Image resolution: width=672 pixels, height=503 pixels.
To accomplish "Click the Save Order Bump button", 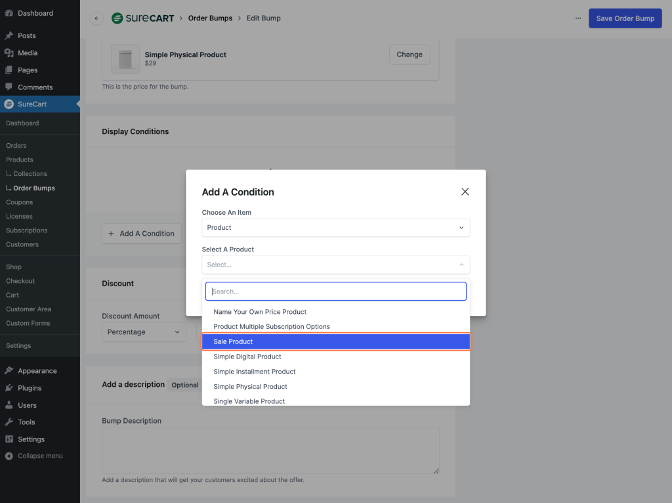I will (625, 18).
